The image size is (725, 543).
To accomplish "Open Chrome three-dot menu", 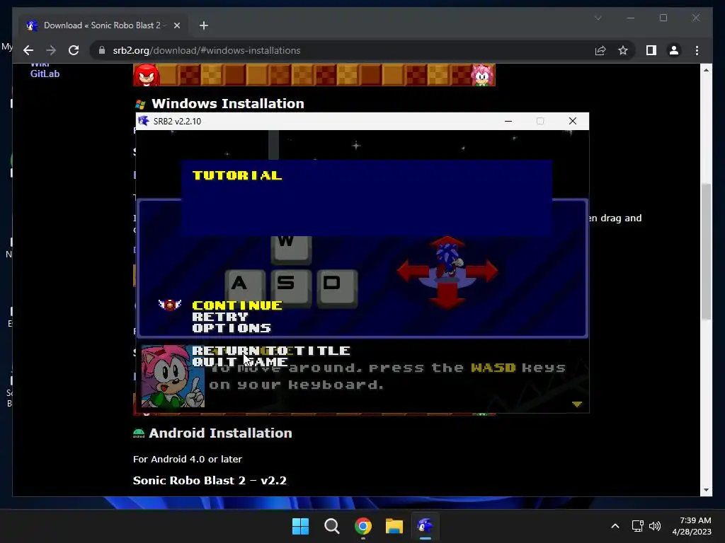I will coord(697,50).
